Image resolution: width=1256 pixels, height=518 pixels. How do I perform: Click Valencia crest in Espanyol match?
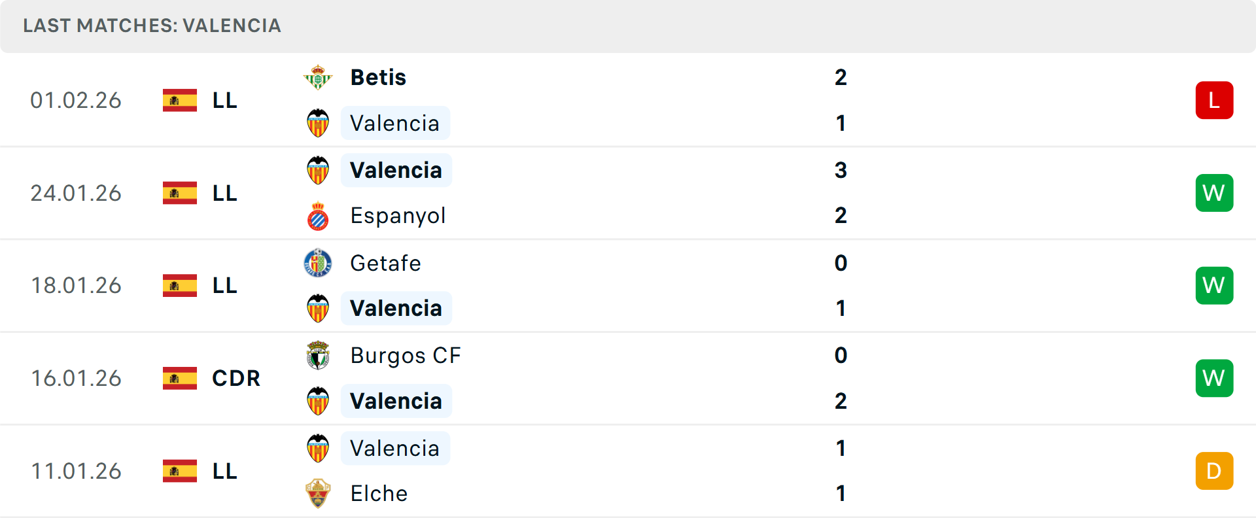(x=318, y=171)
